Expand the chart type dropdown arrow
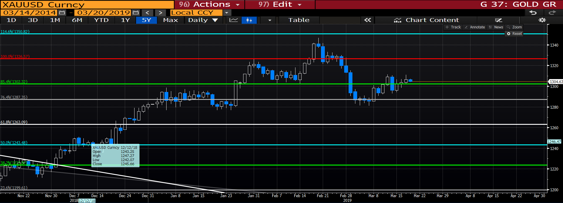 point(270,20)
